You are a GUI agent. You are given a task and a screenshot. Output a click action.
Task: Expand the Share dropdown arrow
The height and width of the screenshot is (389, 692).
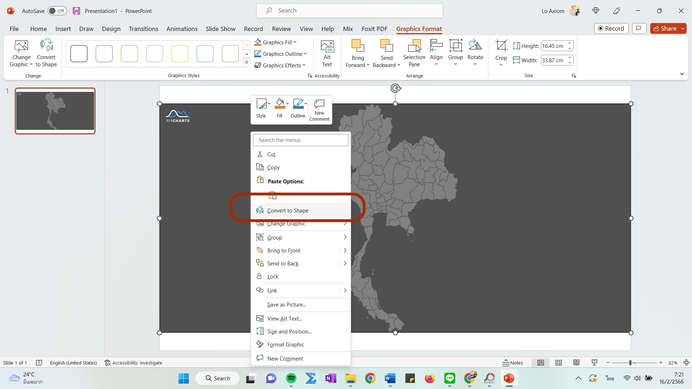[683, 28]
